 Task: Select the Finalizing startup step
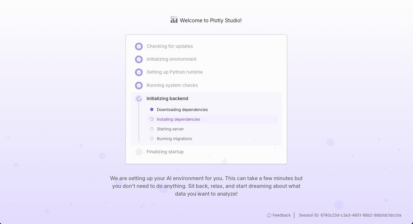pos(206,152)
